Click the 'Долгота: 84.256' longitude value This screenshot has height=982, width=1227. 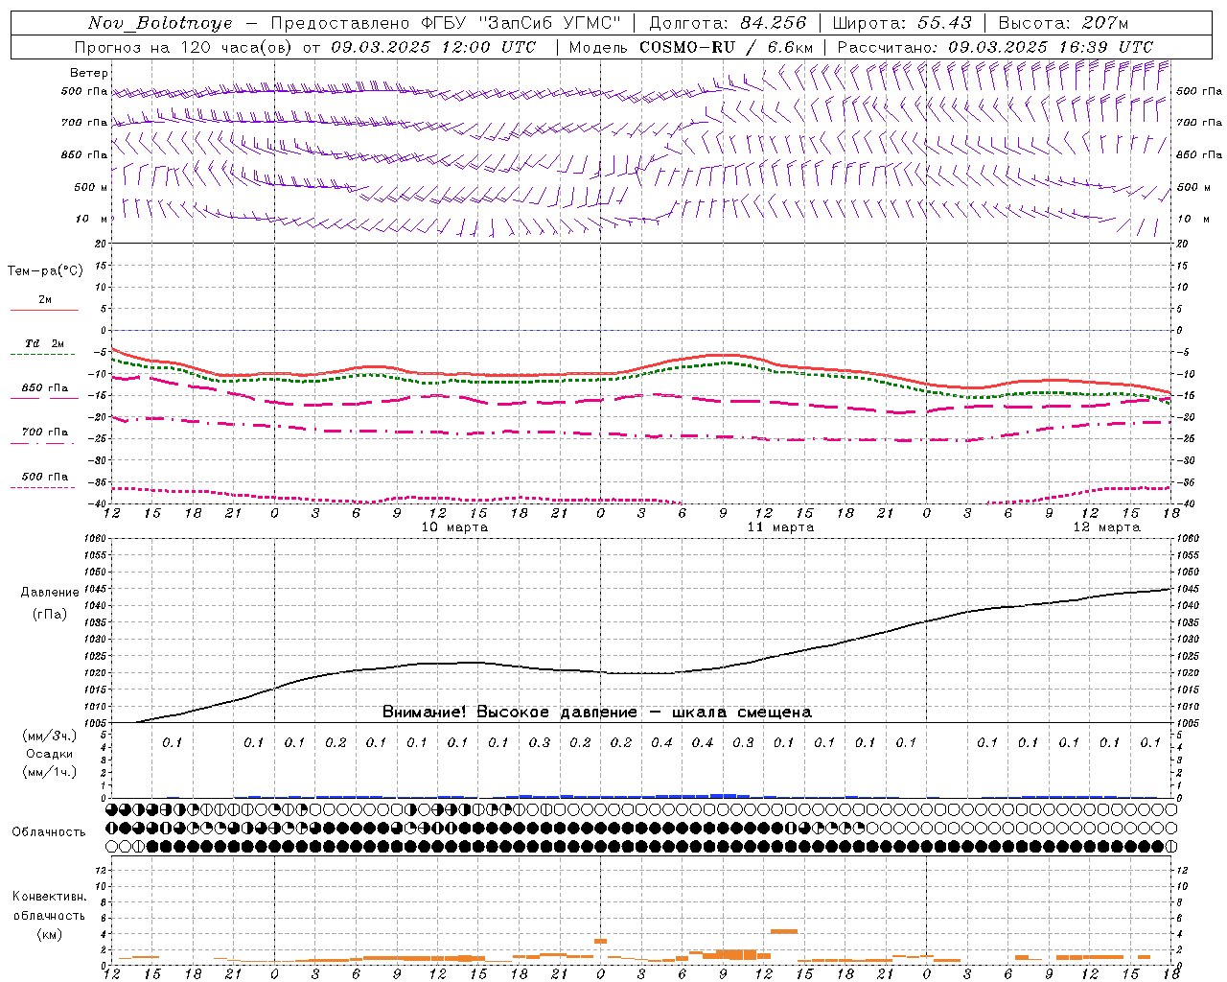coord(729,23)
